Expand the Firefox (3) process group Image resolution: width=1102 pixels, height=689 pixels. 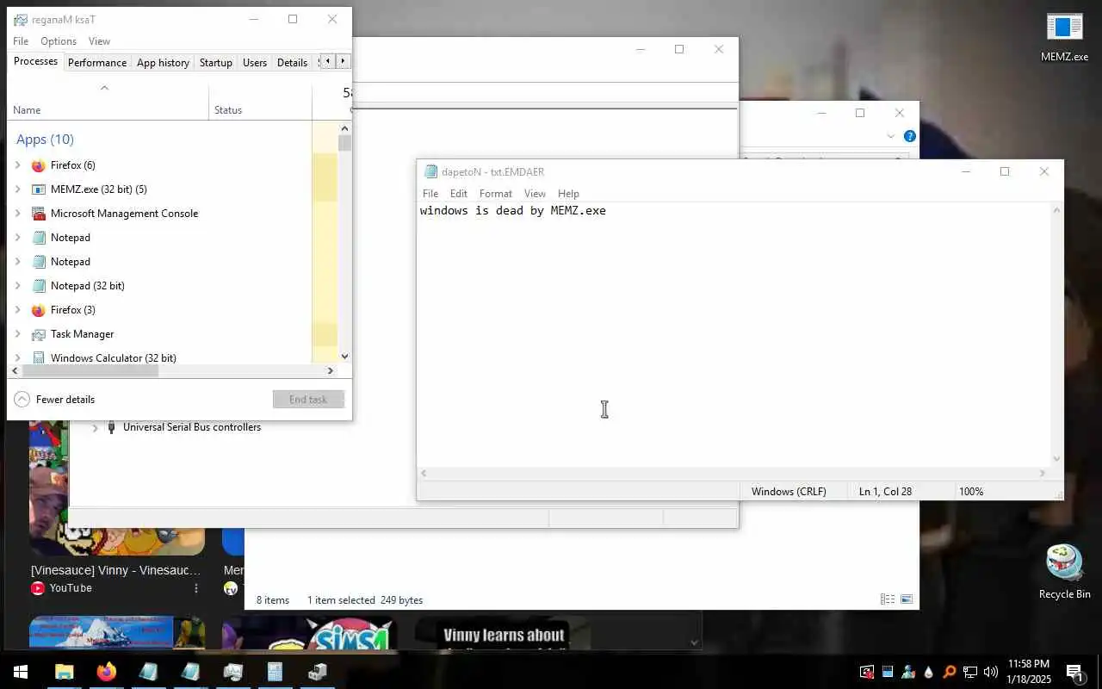coord(18,310)
